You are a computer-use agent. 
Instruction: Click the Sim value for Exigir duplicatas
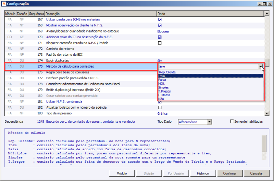pyautogui.click(x=160, y=61)
